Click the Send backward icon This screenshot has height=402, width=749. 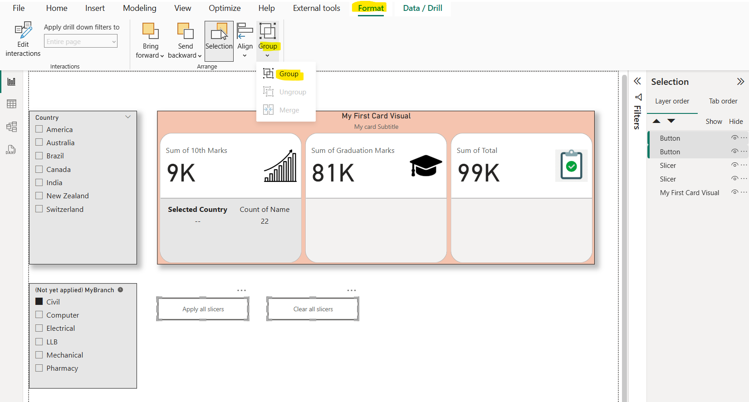pos(185,31)
